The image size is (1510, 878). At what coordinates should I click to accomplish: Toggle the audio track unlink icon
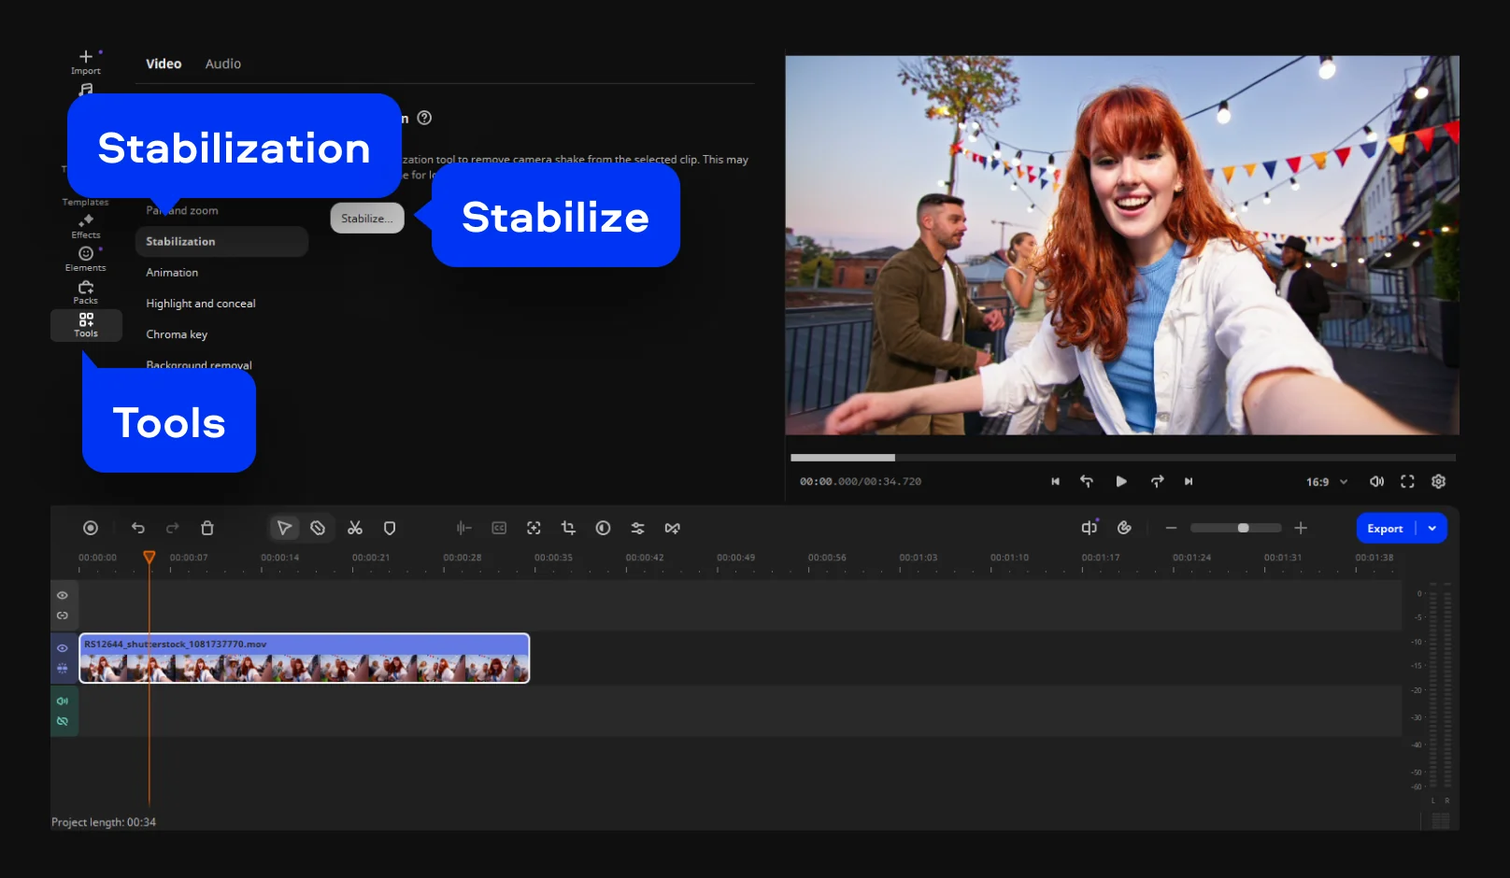click(x=63, y=721)
